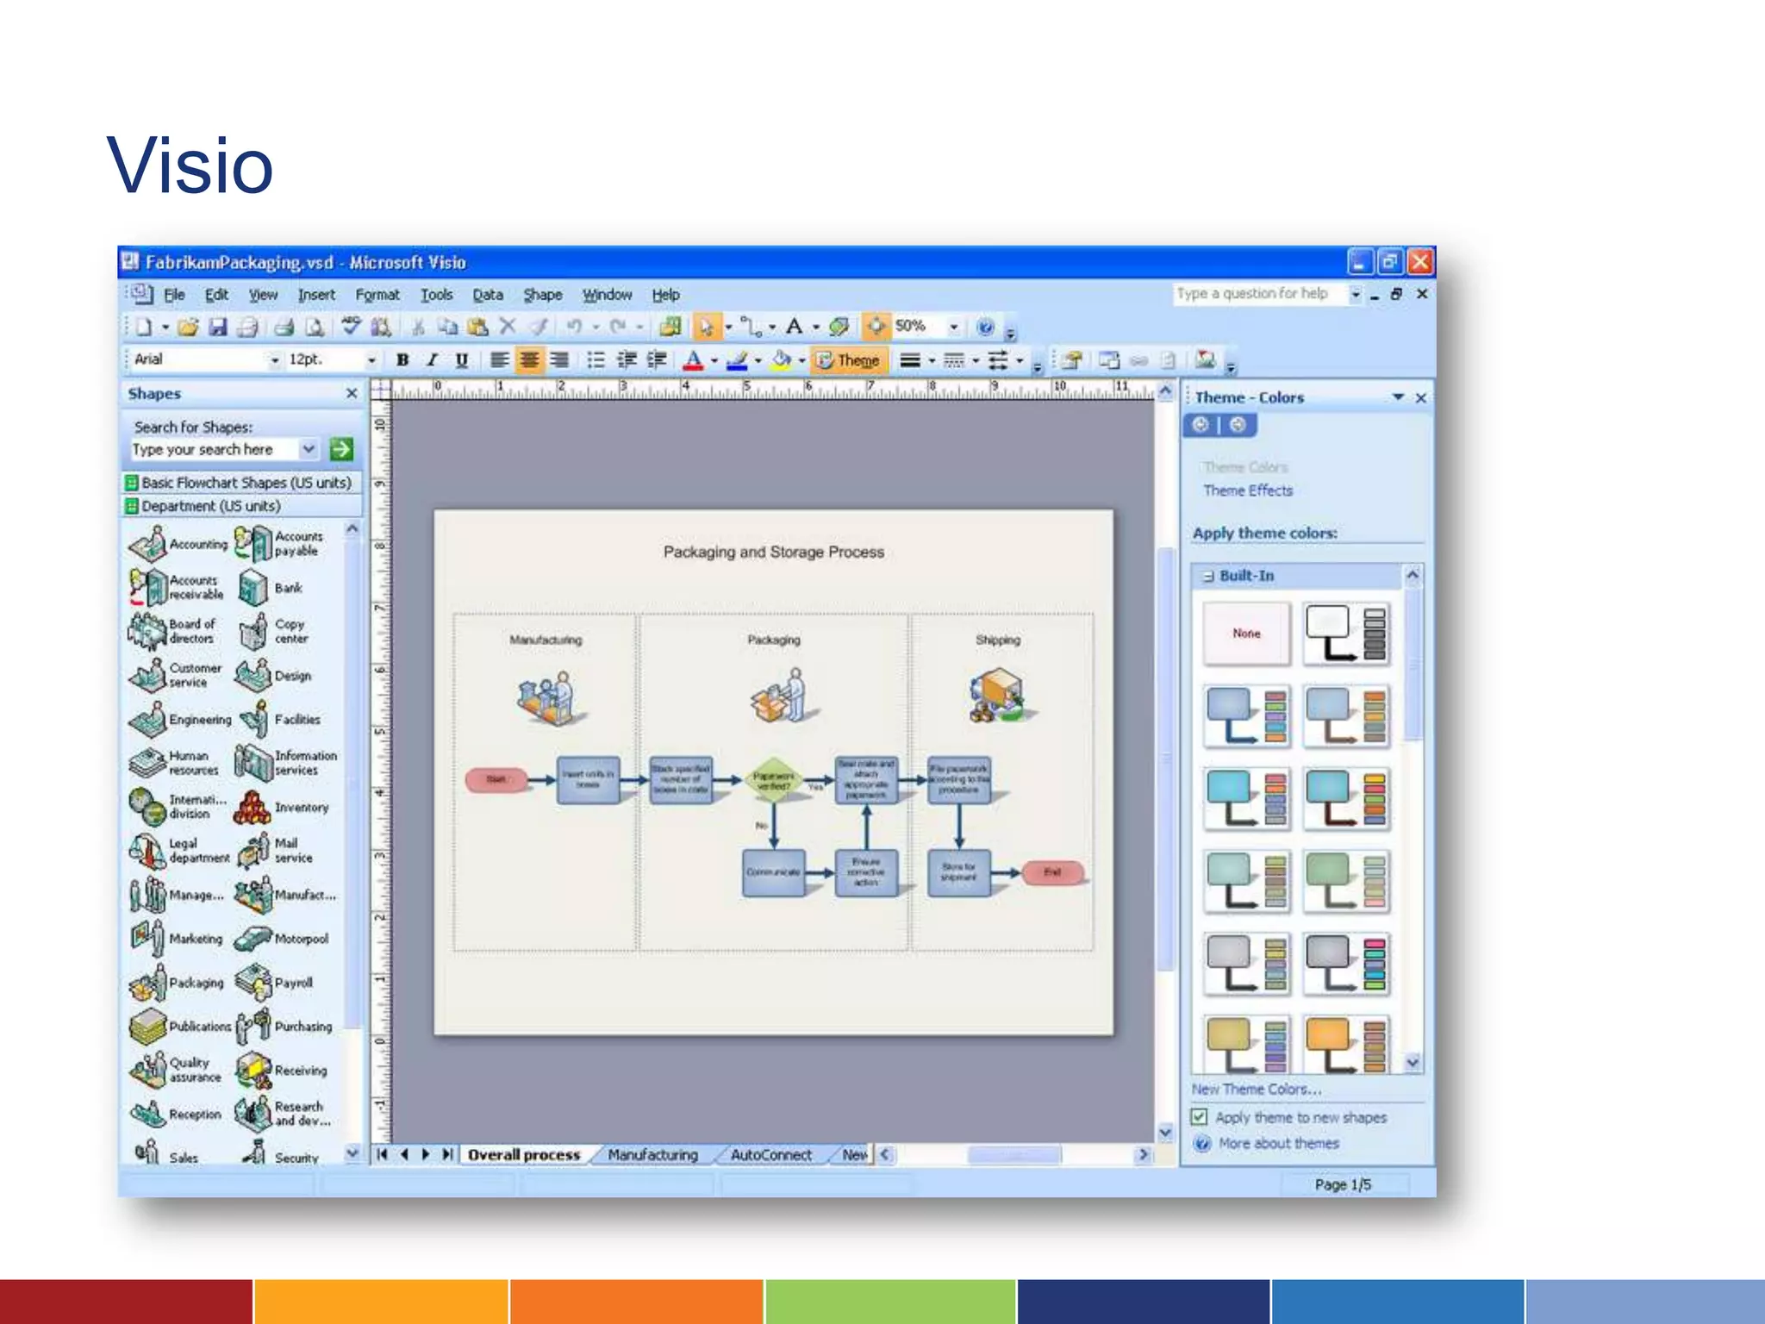Select the Publications department shape
Viewport: 1765px width, 1324px height.
(x=179, y=1026)
